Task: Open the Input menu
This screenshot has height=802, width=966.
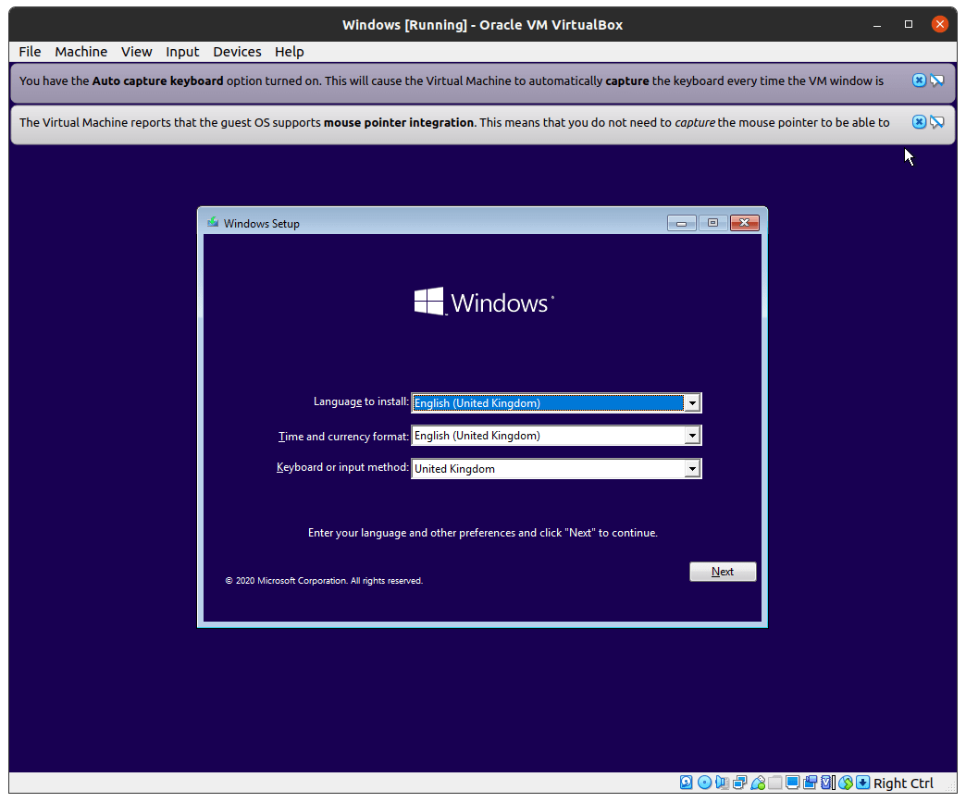Action: (182, 52)
